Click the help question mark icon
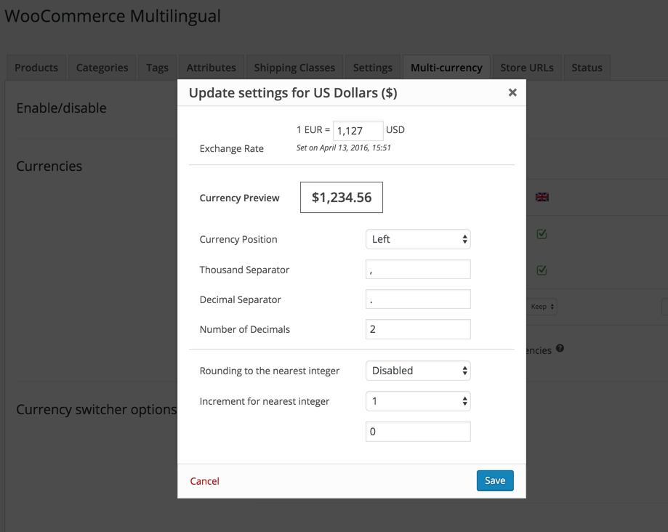Screen dimensions: 668x532 (560, 348)
